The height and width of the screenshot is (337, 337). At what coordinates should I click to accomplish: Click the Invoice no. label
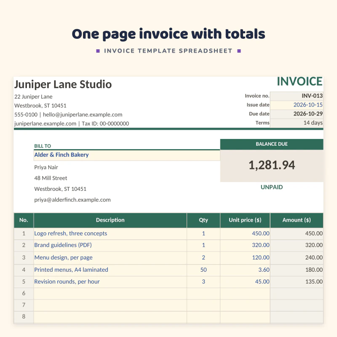pyautogui.click(x=257, y=96)
